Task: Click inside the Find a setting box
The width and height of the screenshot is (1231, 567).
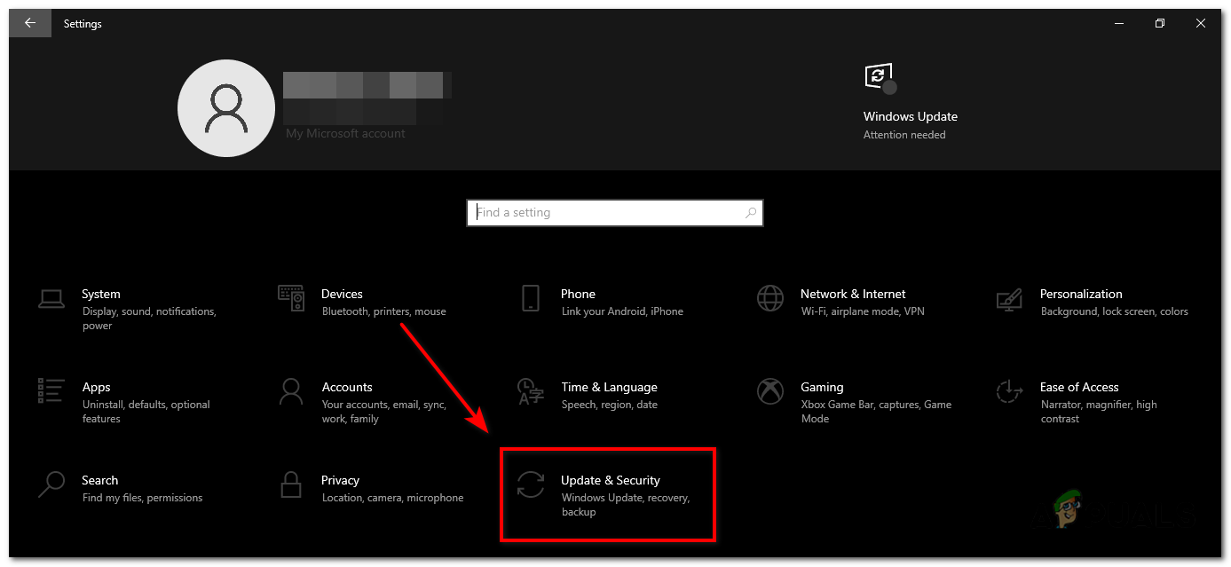Action: click(x=604, y=212)
